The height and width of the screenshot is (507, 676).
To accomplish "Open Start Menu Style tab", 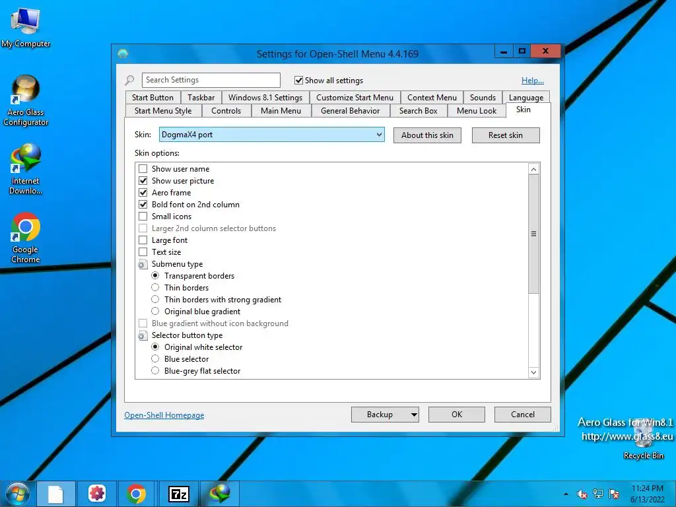I will pos(163,111).
